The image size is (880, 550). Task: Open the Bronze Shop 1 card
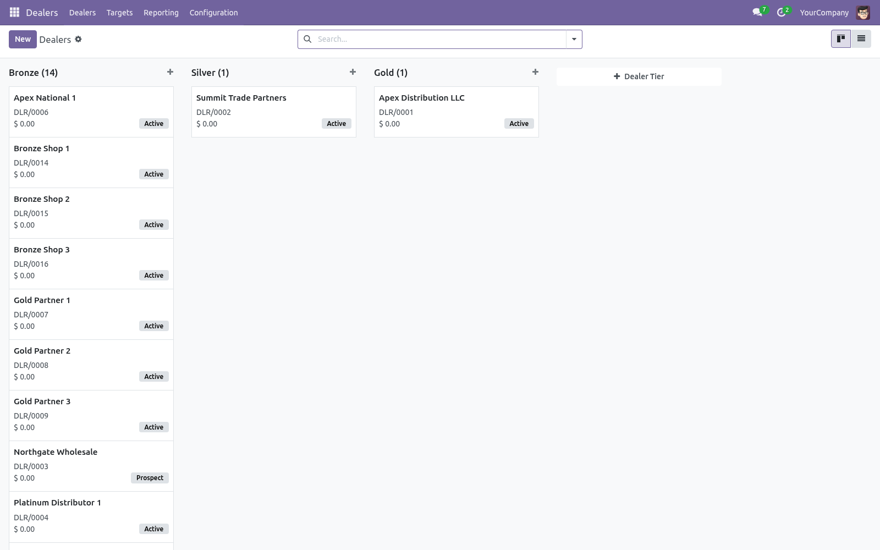coord(91,162)
